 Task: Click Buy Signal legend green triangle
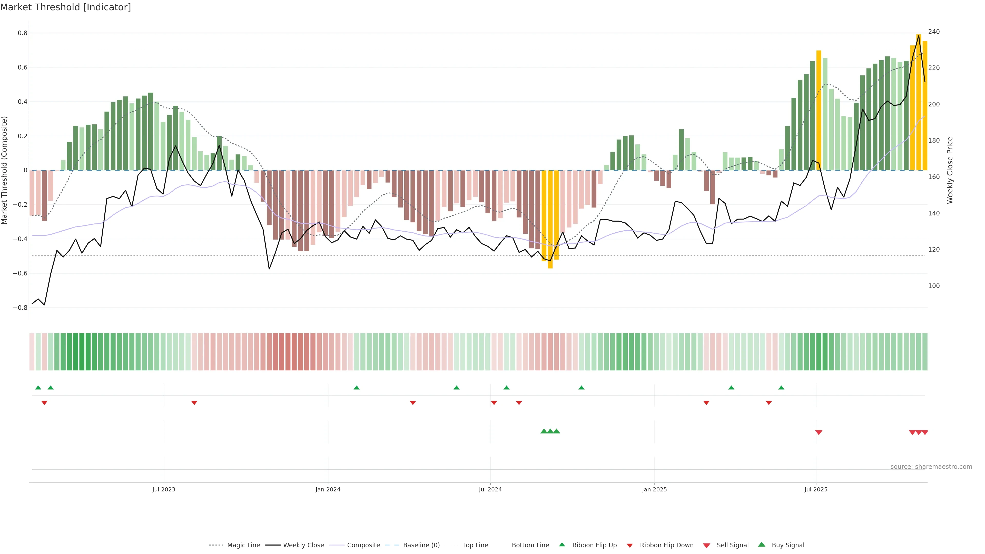tap(762, 545)
